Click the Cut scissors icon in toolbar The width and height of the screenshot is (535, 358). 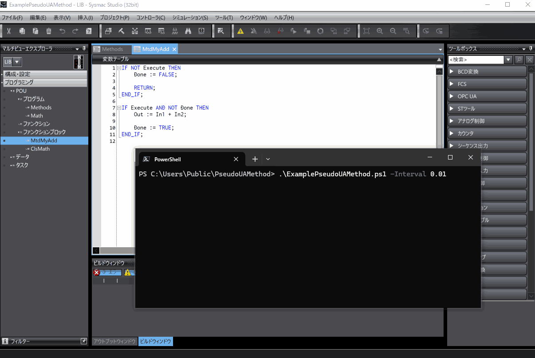pos(9,31)
